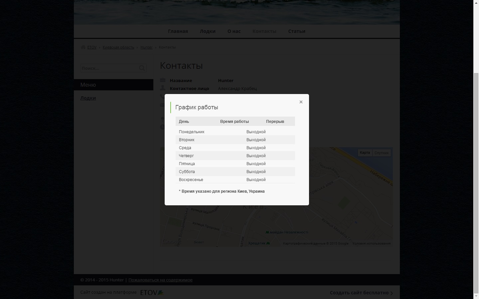Click the ETOV platform logo in footer
Image resolution: width=479 pixels, height=299 pixels.
pos(152,292)
